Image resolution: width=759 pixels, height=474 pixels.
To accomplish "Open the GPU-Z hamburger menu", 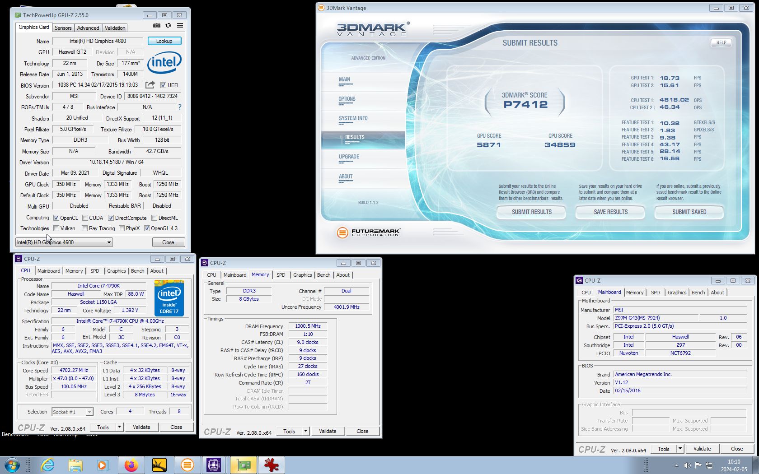I will click(180, 26).
